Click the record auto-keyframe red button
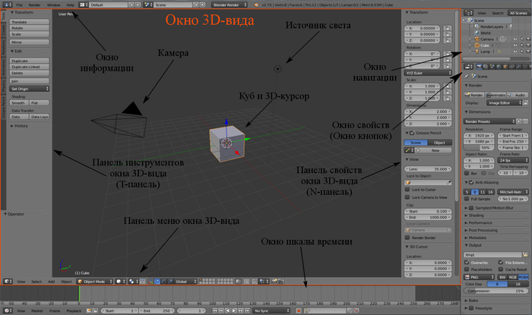 point(299,310)
